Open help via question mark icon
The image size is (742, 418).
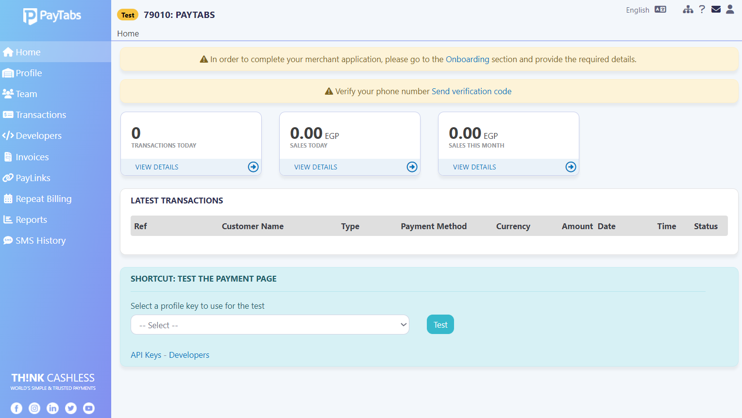pos(702,9)
